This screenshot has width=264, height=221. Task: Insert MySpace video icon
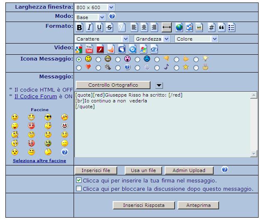coord(122,49)
